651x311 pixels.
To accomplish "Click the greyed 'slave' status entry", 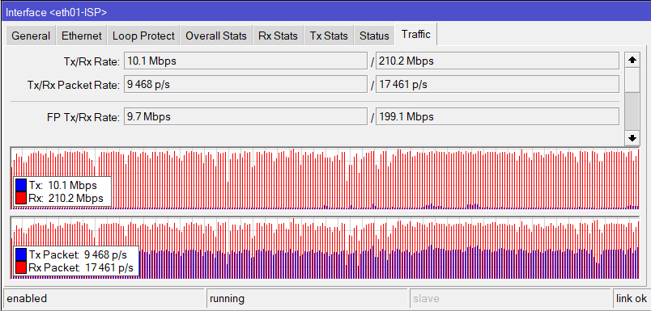I will click(x=510, y=298).
